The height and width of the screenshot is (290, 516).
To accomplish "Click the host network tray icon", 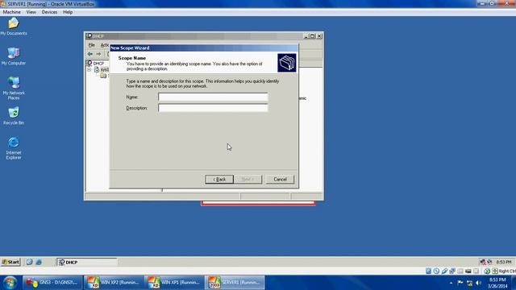I will 469,283.
